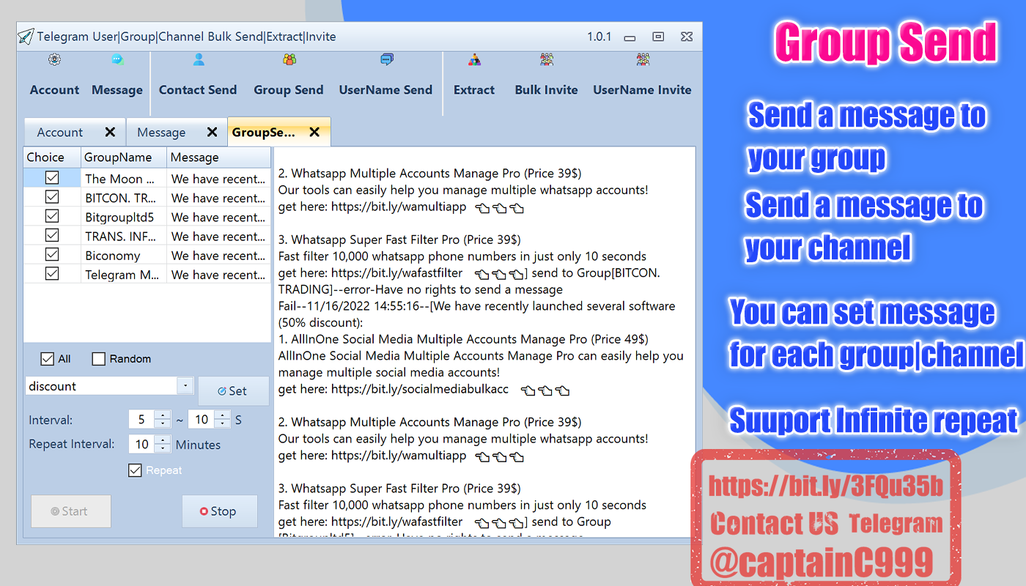Switch to the Message tab
The image size is (1026, 586).
(x=161, y=133)
